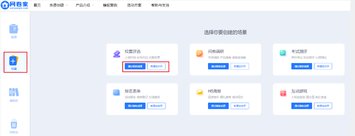Click the description text under 投票评选
This screenshot has height=136, width=355.
(142, 57)
